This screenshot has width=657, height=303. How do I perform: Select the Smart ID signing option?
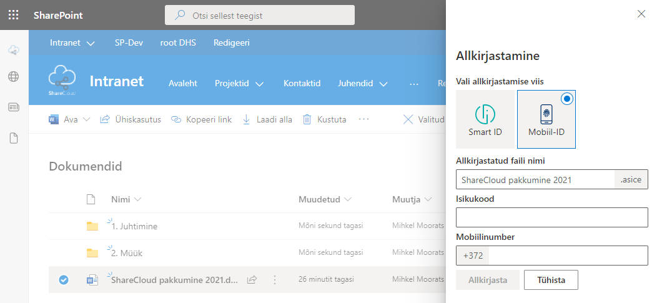click(485, 119)
